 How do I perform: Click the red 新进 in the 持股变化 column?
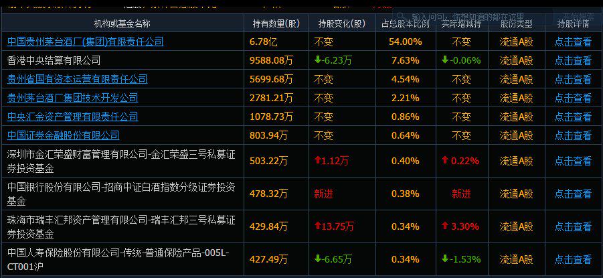point(323,194)
